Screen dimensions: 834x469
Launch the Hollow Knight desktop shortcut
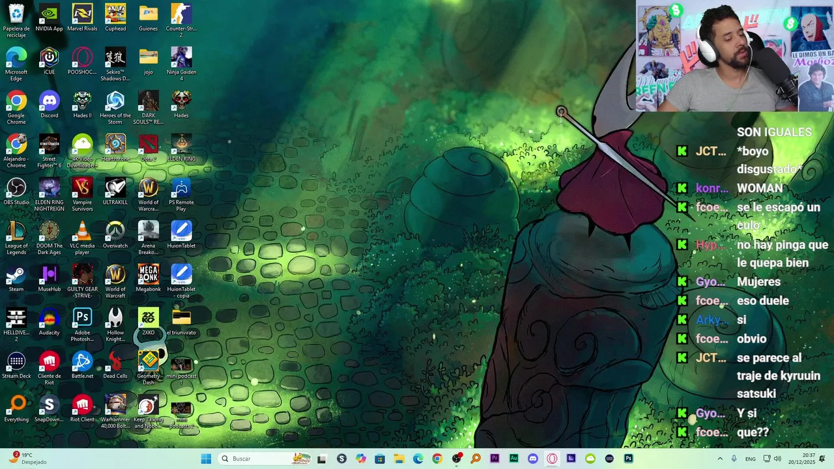point(115,324)
